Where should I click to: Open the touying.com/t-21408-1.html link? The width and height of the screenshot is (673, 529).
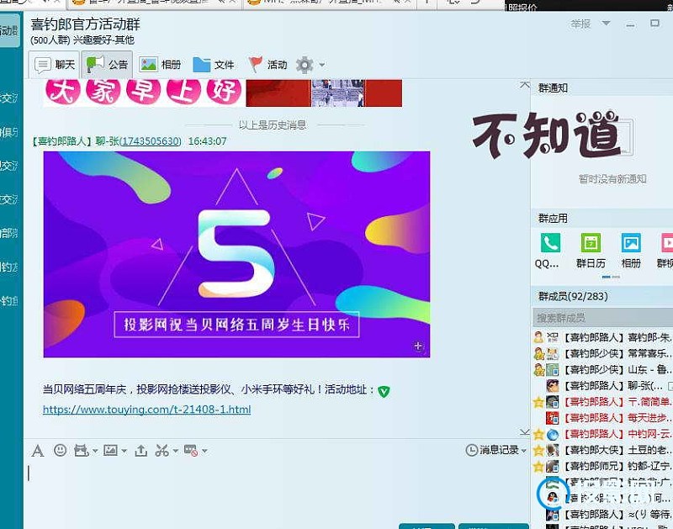pos(146,410)
